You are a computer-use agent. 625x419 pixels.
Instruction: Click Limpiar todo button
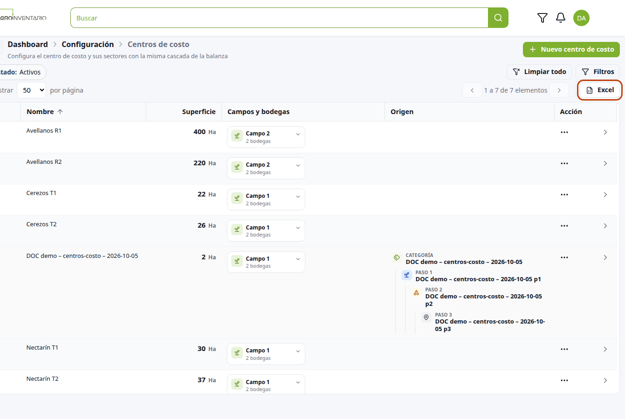point(539,72)
